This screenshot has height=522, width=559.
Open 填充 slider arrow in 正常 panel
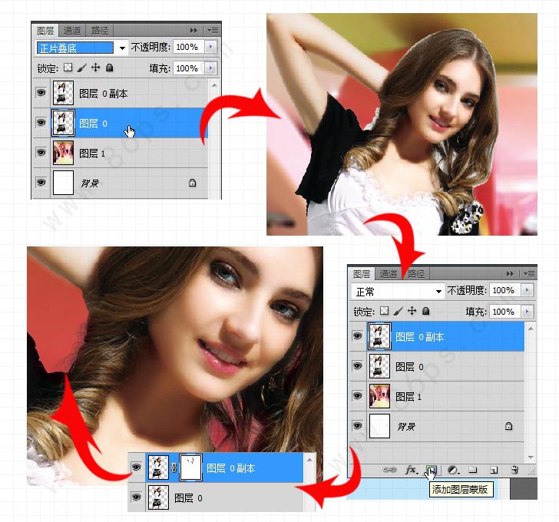527,312
